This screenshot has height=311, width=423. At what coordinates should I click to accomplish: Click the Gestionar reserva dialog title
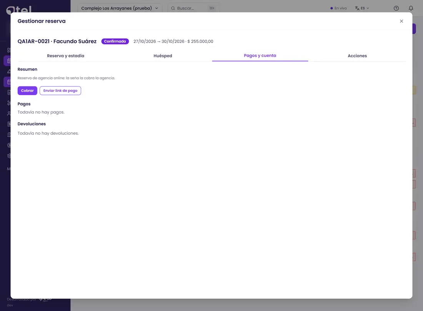point(42,21)
